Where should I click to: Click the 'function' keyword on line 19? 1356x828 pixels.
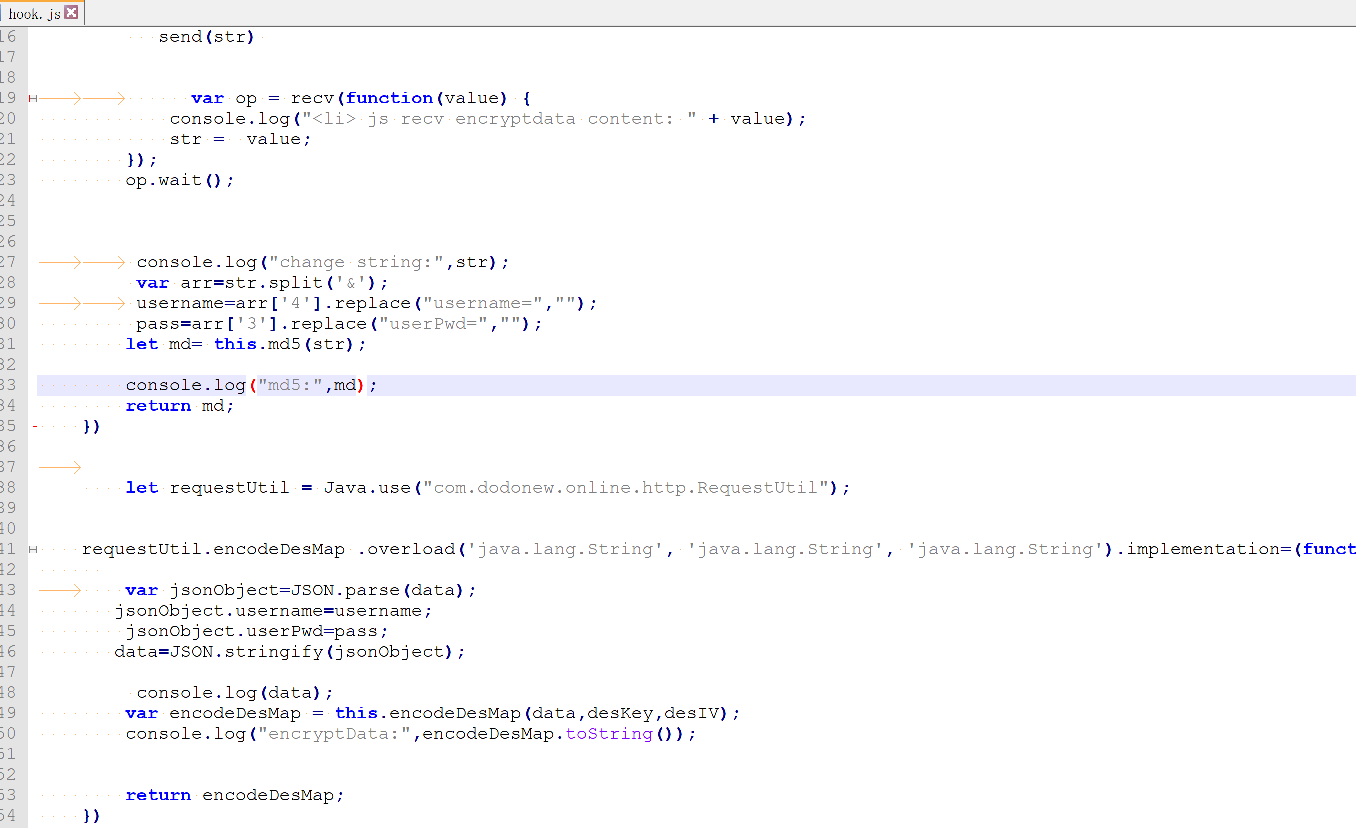coord(389,98)
